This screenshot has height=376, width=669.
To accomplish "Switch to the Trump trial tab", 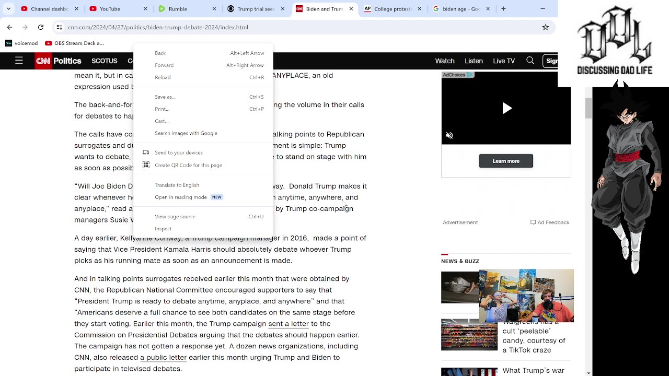I will pos(255,9).
